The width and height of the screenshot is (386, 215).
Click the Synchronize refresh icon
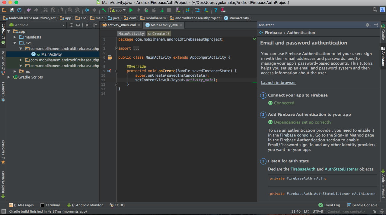tap(19, 10)
